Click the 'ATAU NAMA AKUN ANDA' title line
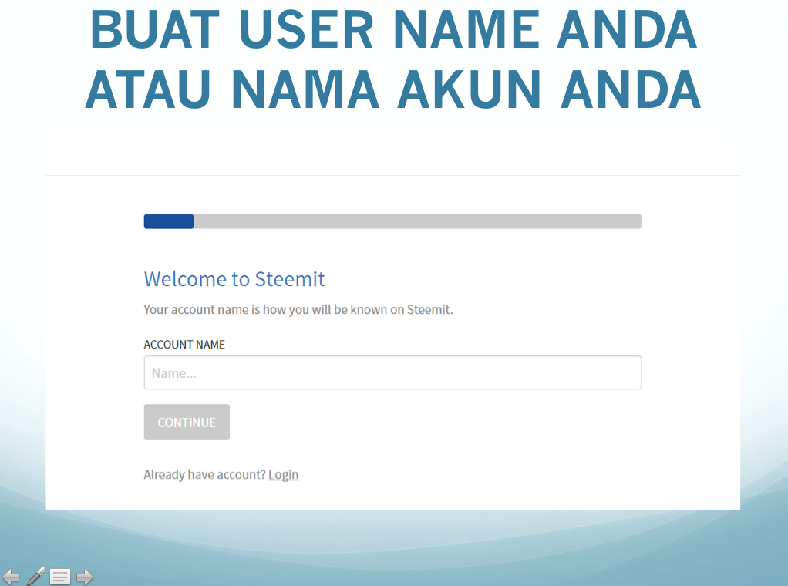Viewport: 788px width, 586px height. [x=393, y=89]
